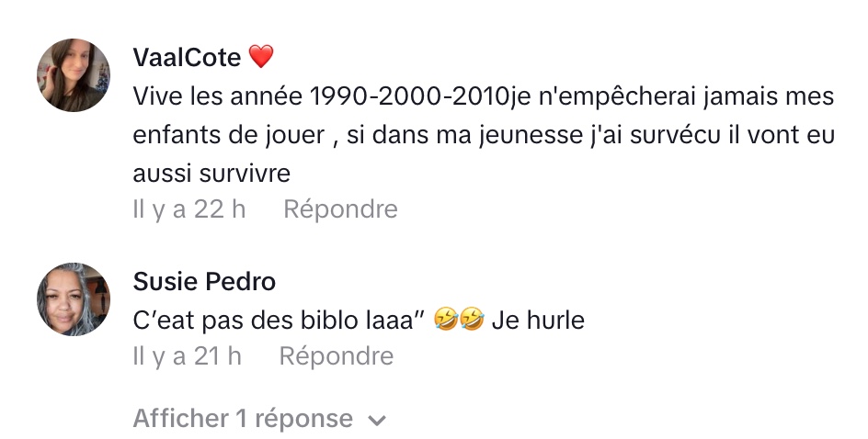Open Susie Pedro's profile picture
The height and width of the screenshot is (439, 868).
coord(74,299)
